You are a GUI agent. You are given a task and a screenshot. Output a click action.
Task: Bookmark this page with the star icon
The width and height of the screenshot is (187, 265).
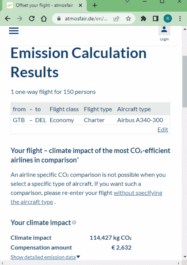128,18
